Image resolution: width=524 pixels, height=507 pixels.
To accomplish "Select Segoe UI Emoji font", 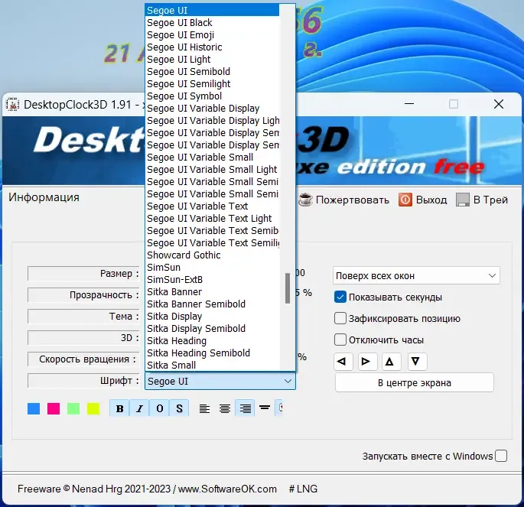I will click(x=212, y=34).
